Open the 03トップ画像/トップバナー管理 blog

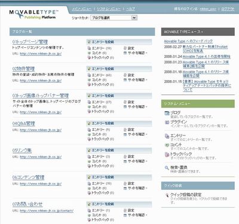(x=41, y=96)
